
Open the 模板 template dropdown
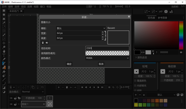point(81,28)
